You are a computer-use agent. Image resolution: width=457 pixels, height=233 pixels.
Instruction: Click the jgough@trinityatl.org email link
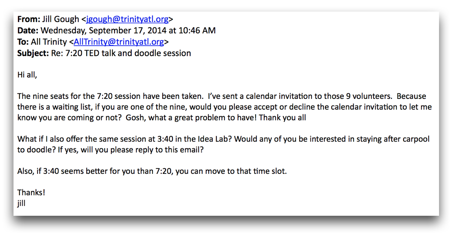click(127, 19)
